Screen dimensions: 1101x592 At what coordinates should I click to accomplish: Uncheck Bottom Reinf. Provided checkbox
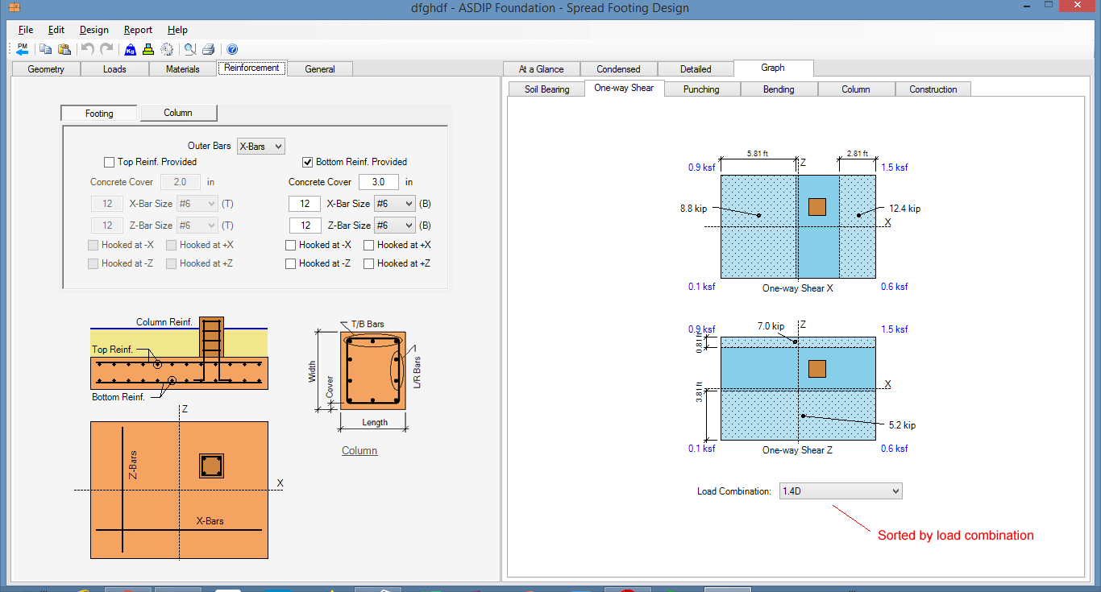point(308,162)
